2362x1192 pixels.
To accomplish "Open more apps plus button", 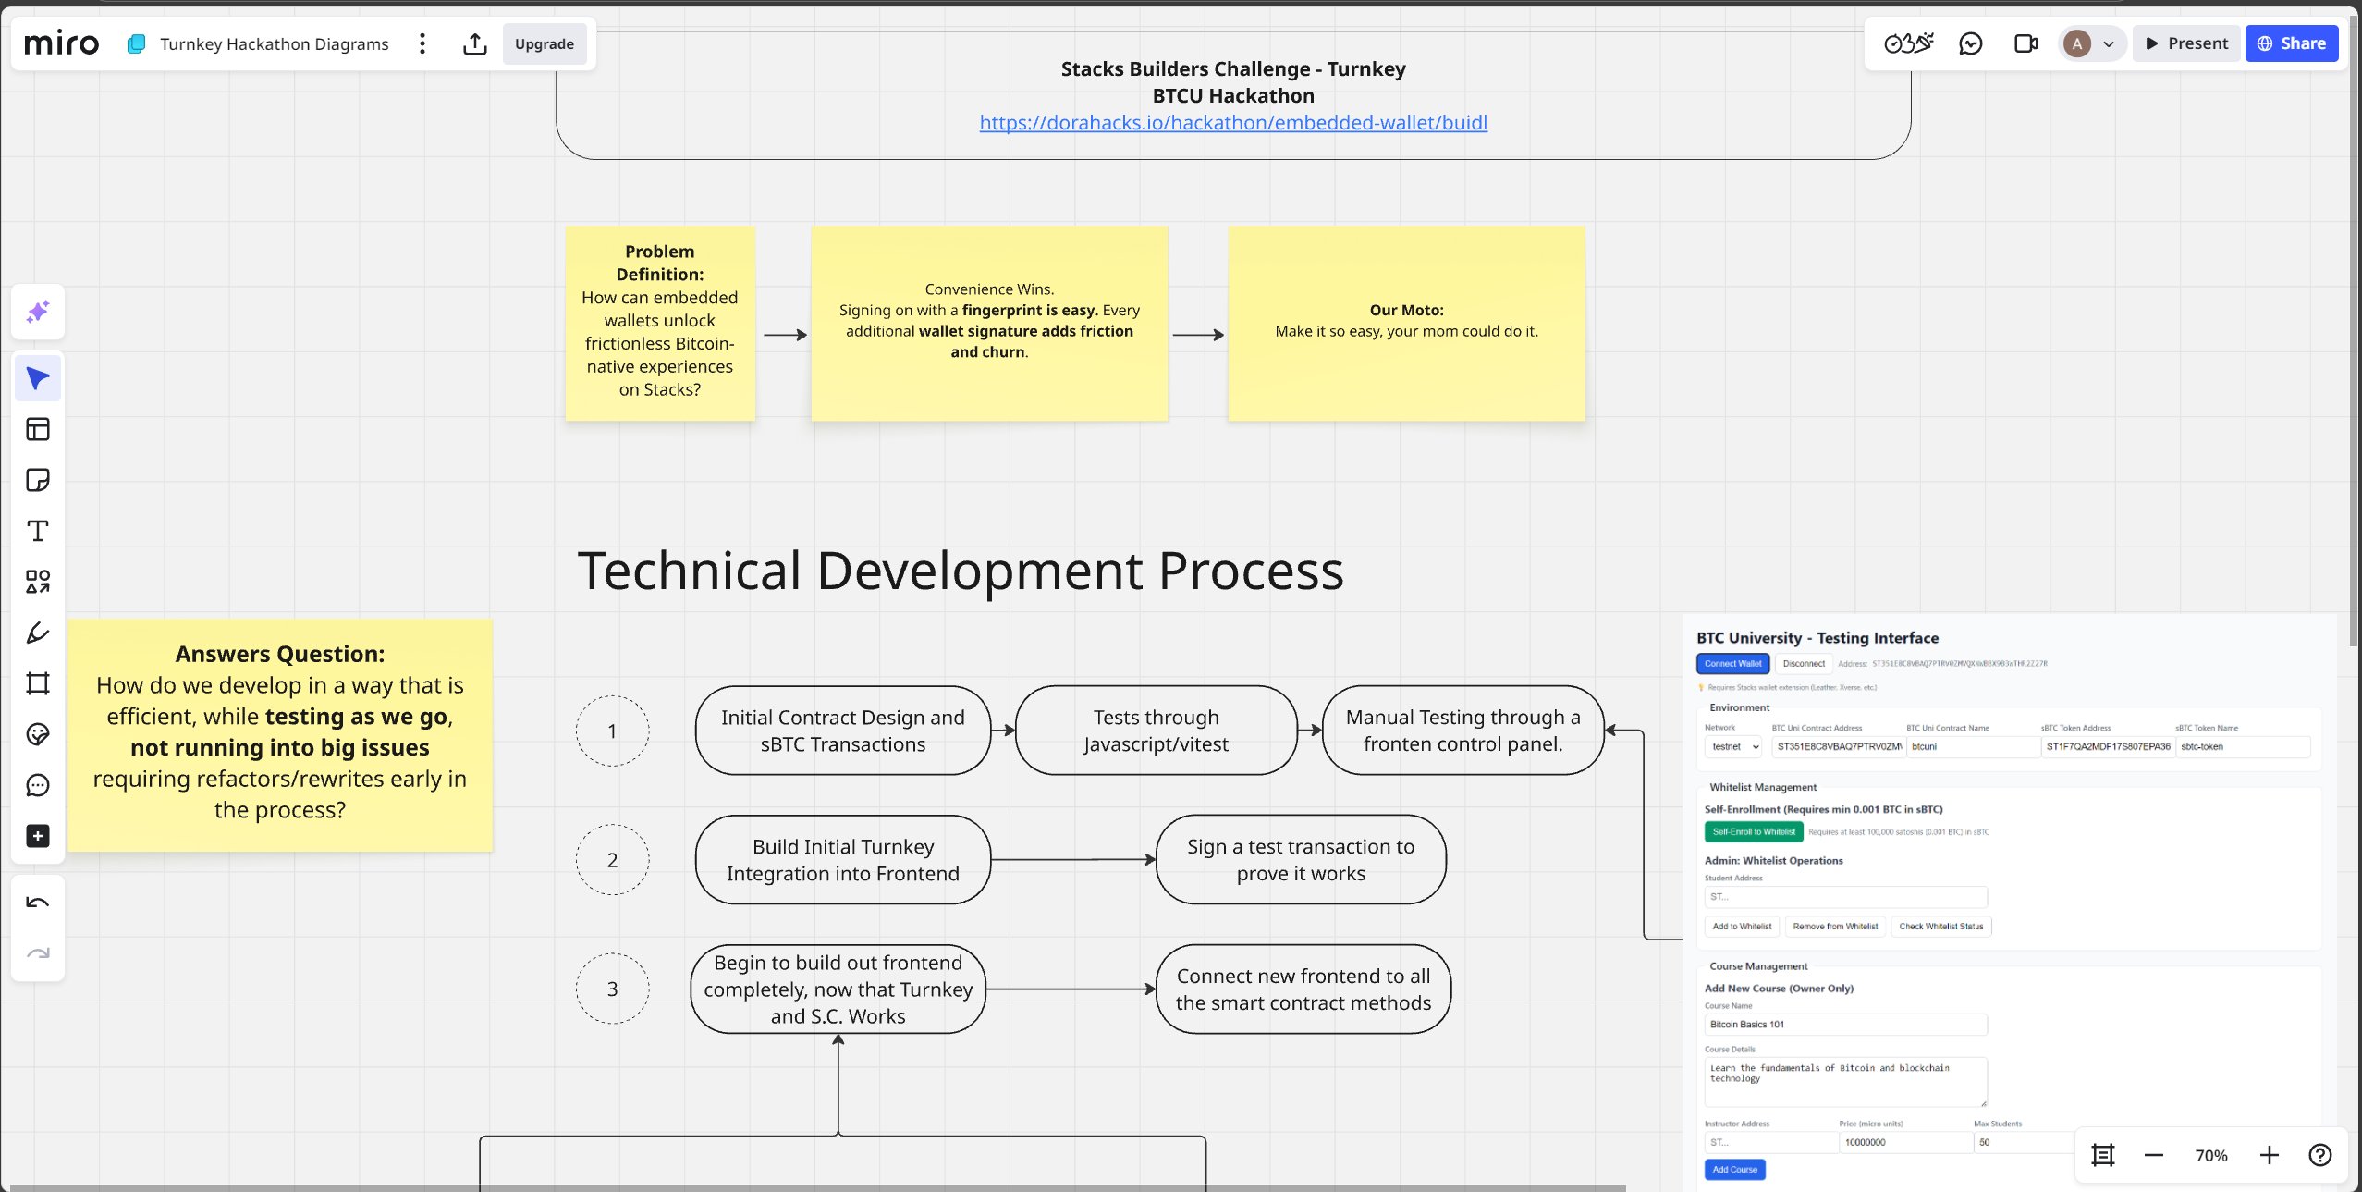I will 38,836.
